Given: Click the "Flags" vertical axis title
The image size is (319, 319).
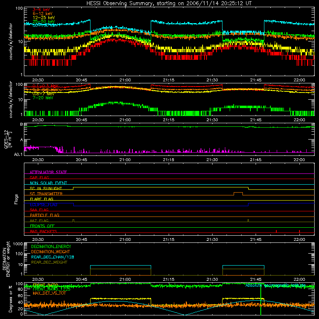Looking at the screenshot, I should (16, 199).
